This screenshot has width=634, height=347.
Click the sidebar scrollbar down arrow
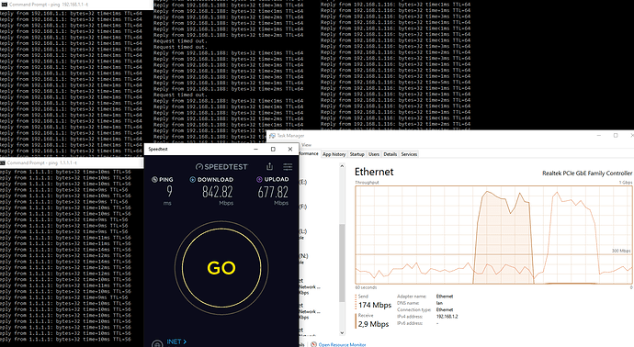click(x=342, y=333)
